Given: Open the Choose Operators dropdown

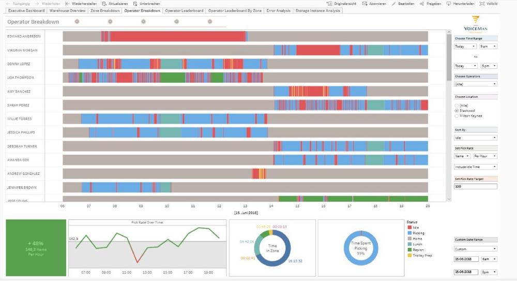Looking at the screenshot, I should (475, 84).
